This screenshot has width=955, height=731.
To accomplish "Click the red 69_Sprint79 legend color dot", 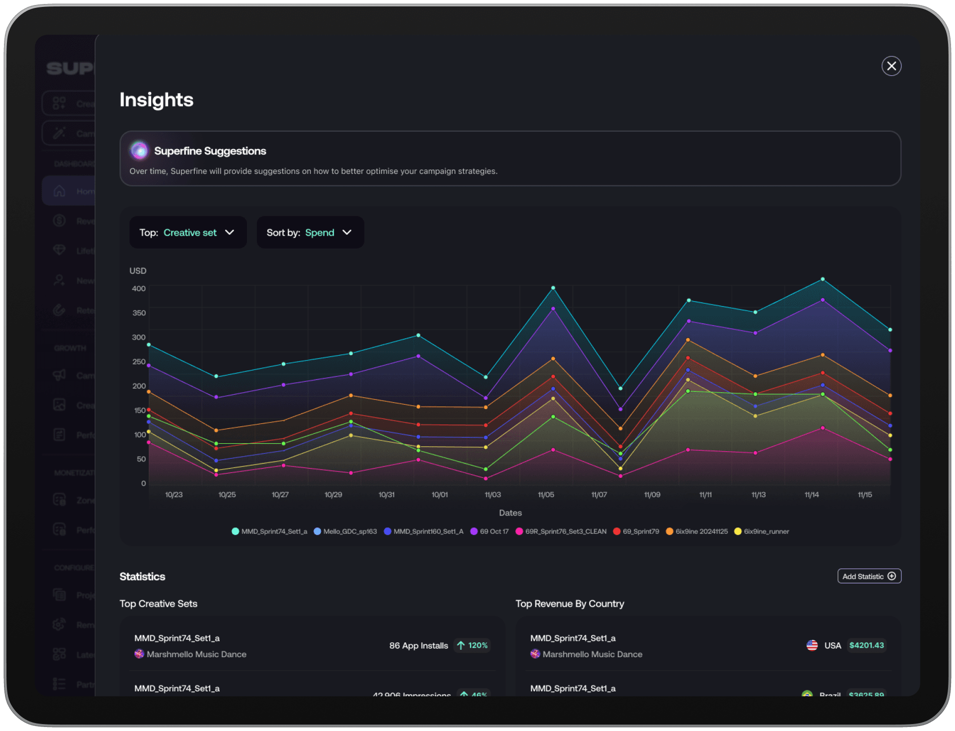I will pos(617,531).
